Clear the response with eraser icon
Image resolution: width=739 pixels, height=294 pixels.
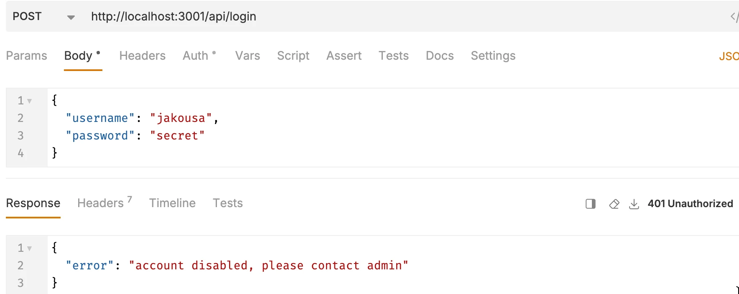(x=614, y=204)
